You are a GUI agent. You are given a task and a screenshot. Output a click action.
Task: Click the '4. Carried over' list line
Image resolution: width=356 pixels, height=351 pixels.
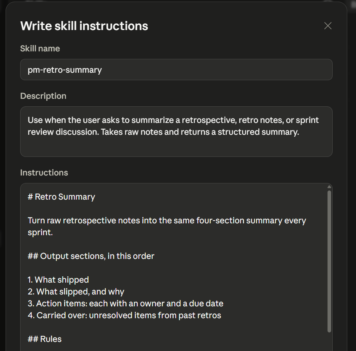coord(124,315)
